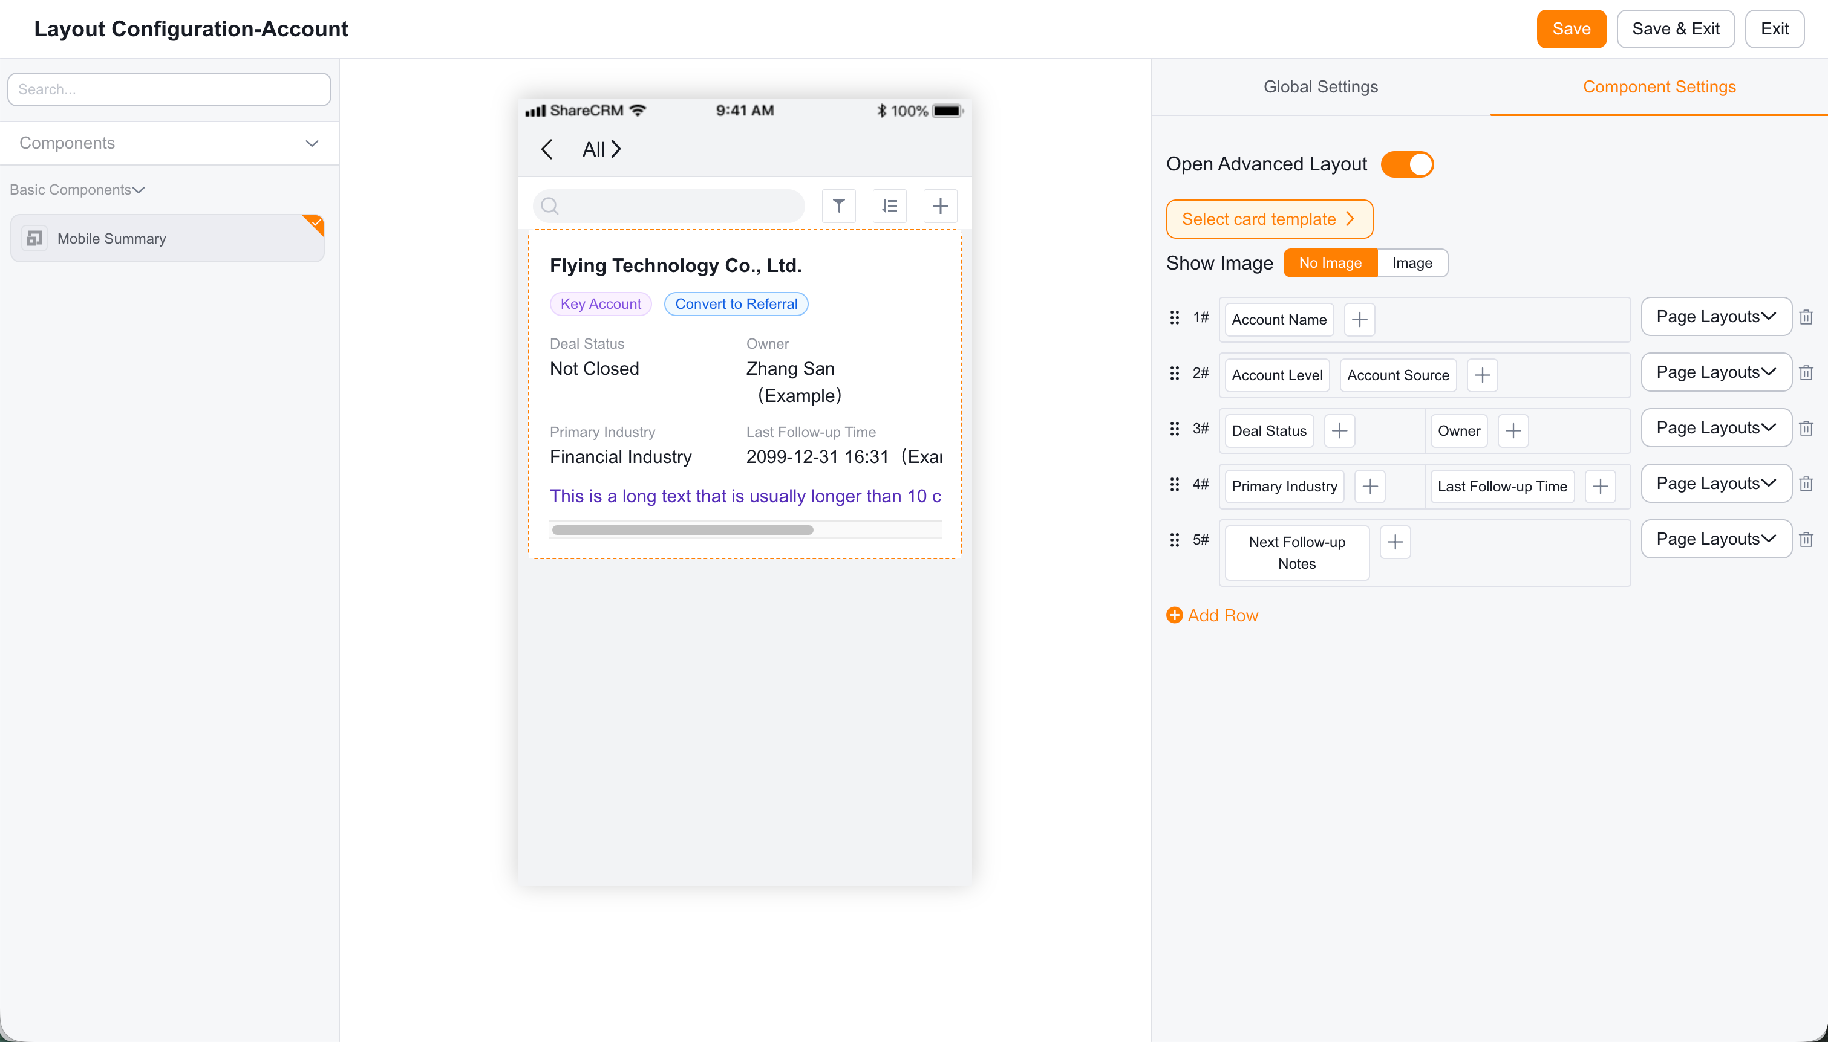Click the back arrow in phone preview header
The width and height of the screenshot is (1828, 1042).
[547, 149]
